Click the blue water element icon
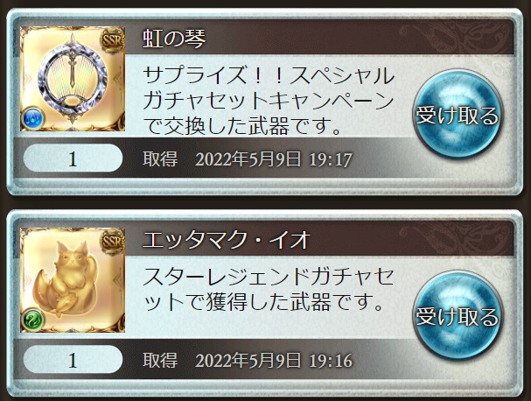The width and height of the screenshot is (531, 401). [33, 119]
